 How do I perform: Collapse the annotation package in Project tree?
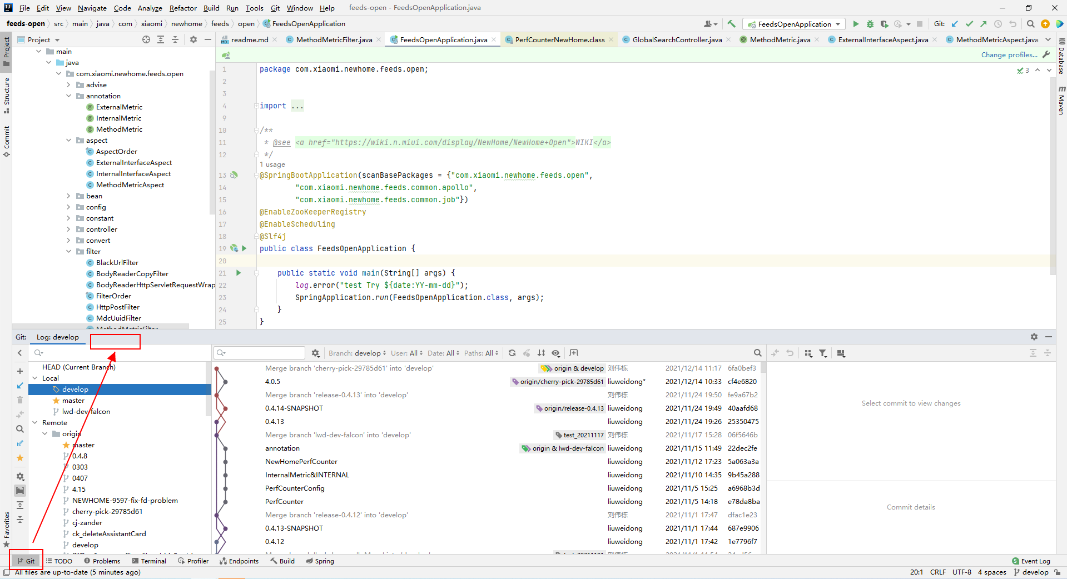pos(69,96)
